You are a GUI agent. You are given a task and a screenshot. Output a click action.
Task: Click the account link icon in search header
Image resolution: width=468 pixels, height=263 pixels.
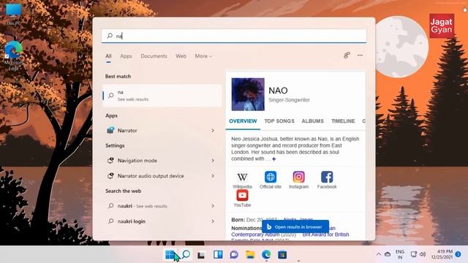pos(347,56)
